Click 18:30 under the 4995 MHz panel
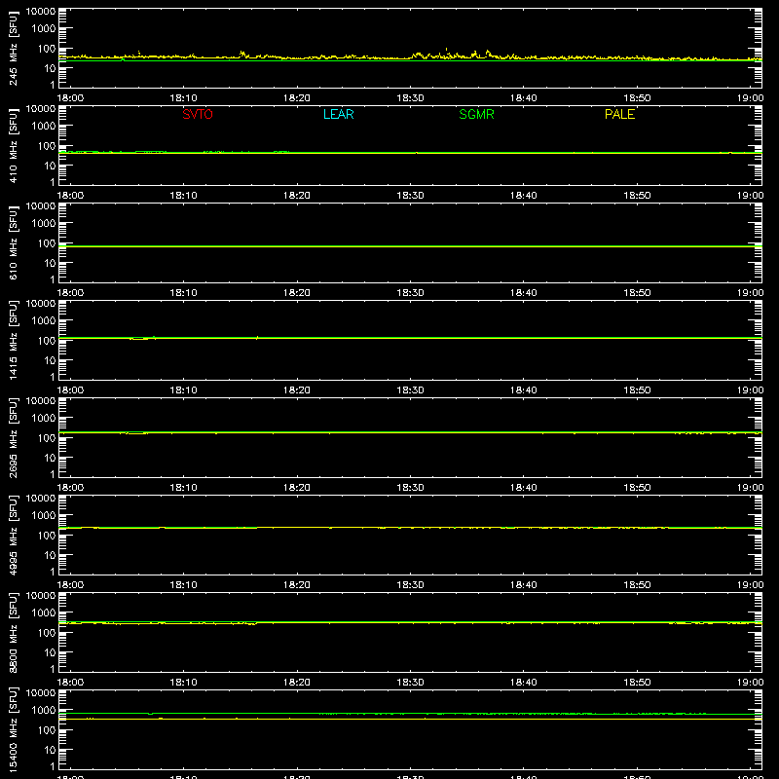 (410, 585)
